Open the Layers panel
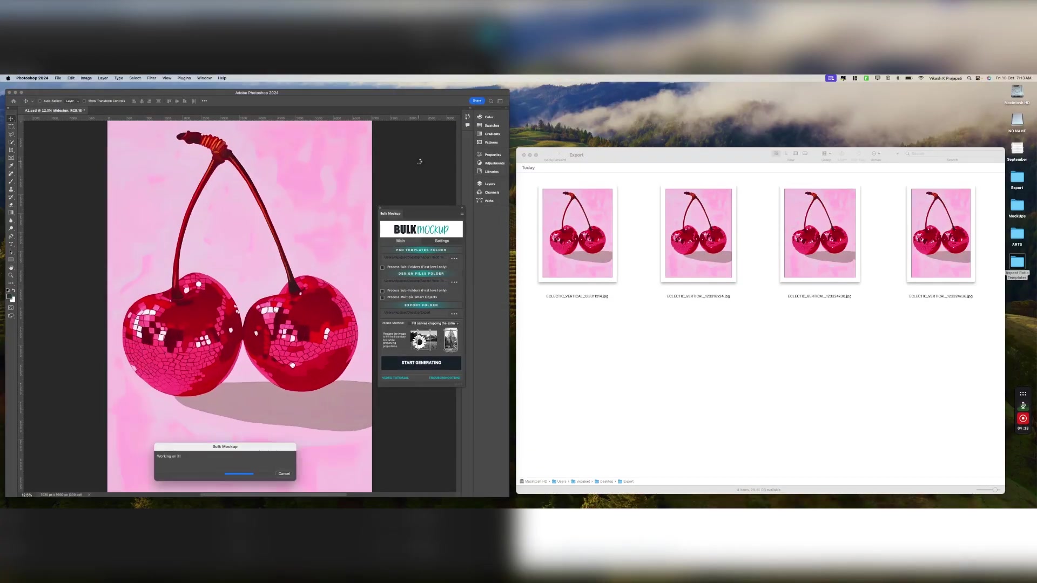Viewport: 1037px width, 583px height. pos(489,184)
